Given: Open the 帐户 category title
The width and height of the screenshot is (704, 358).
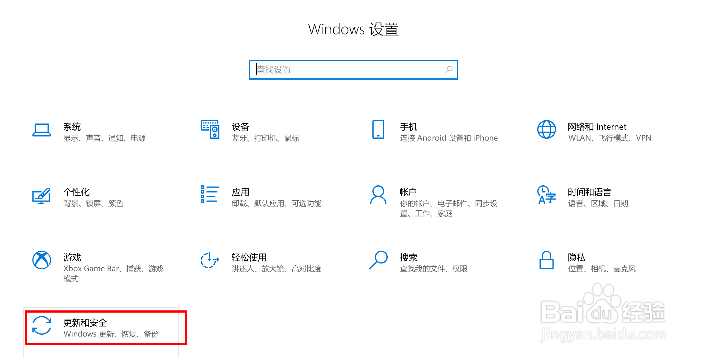Looking at the screenshot, I should [x=408, y=192].
